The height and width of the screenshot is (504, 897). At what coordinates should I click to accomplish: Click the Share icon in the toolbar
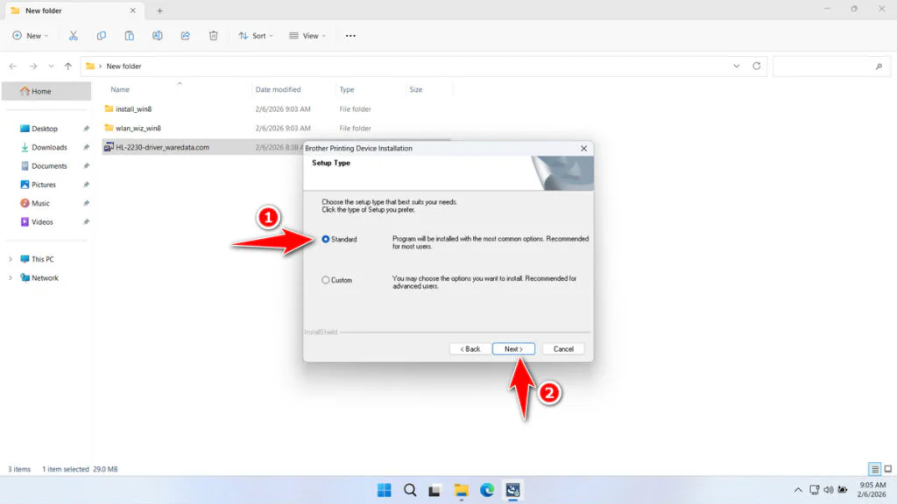[x=185, y=35]
